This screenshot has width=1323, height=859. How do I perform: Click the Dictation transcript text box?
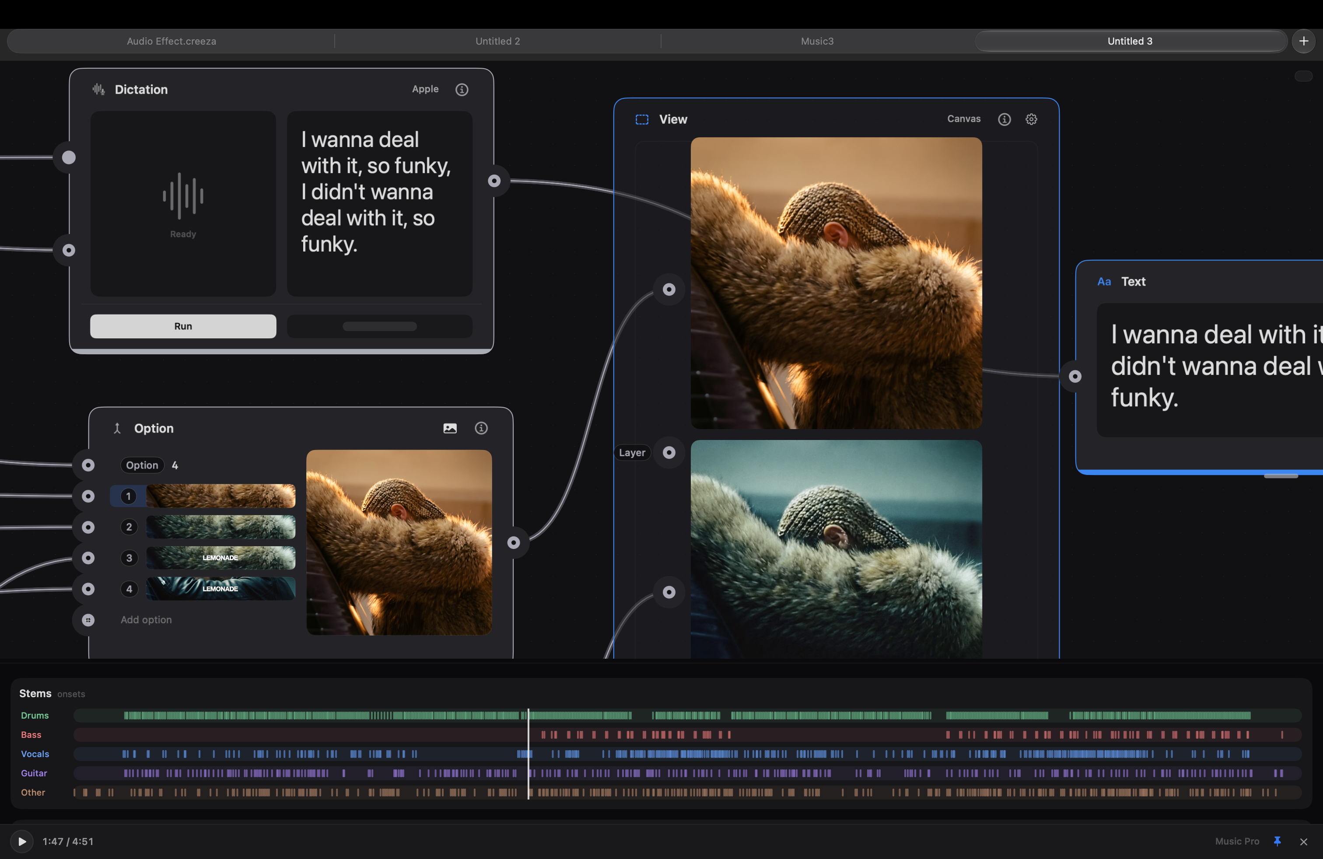379,204
